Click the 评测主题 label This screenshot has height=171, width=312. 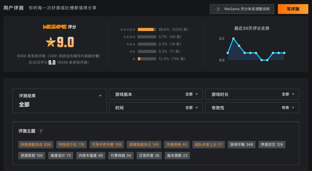coord(27,131)
